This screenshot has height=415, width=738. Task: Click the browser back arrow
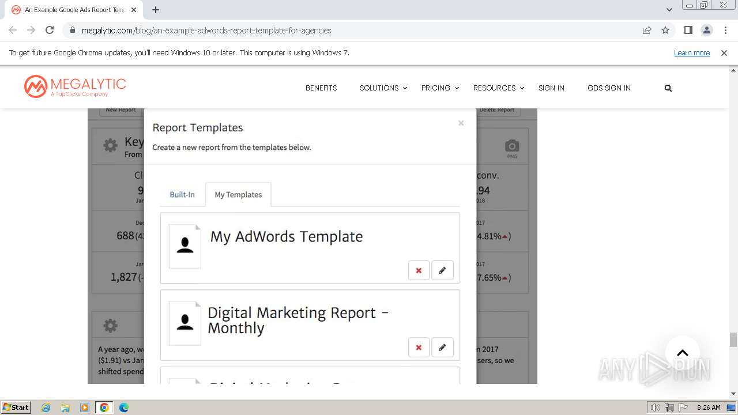pos(13,30)
